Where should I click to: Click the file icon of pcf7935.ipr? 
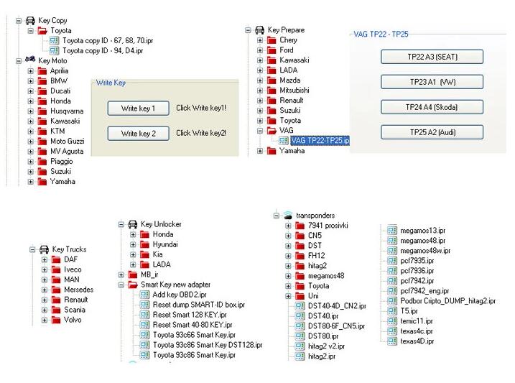pos(392,261)
